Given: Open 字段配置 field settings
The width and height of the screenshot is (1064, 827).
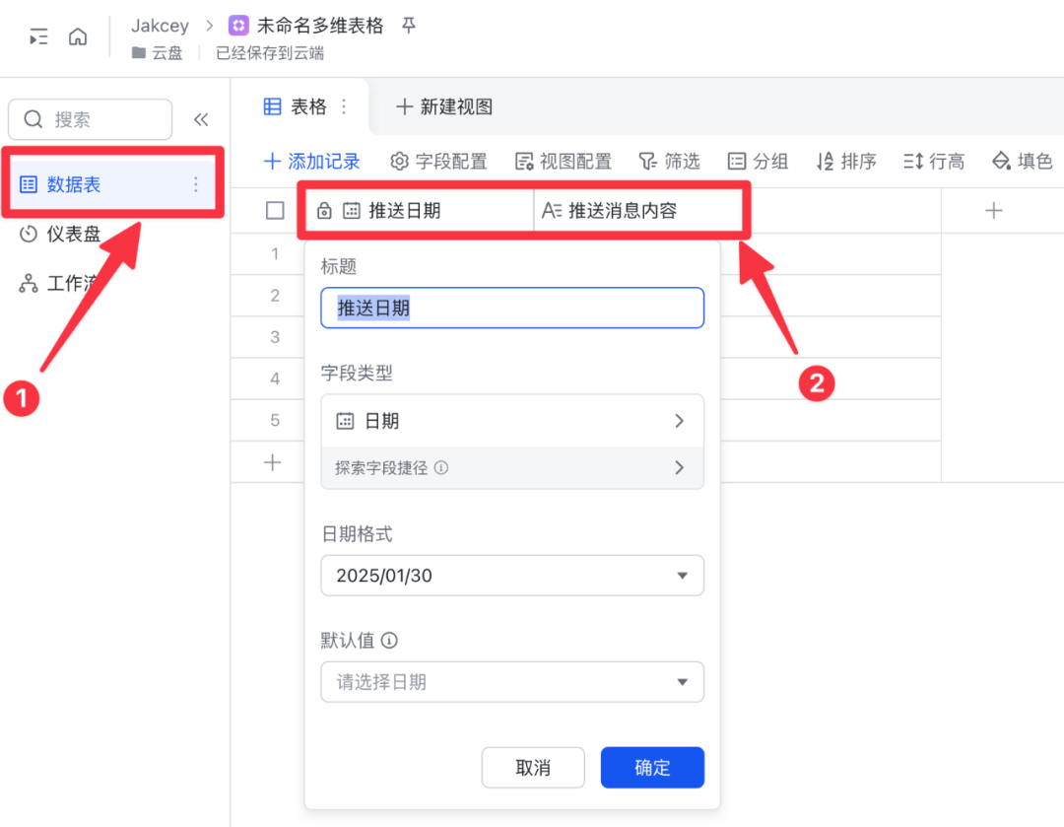Looking at the screenshot, I should (x=438, y=161).
